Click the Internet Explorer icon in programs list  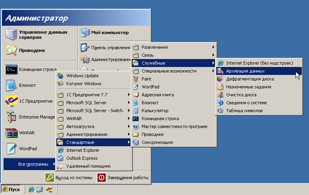[60, 150]
